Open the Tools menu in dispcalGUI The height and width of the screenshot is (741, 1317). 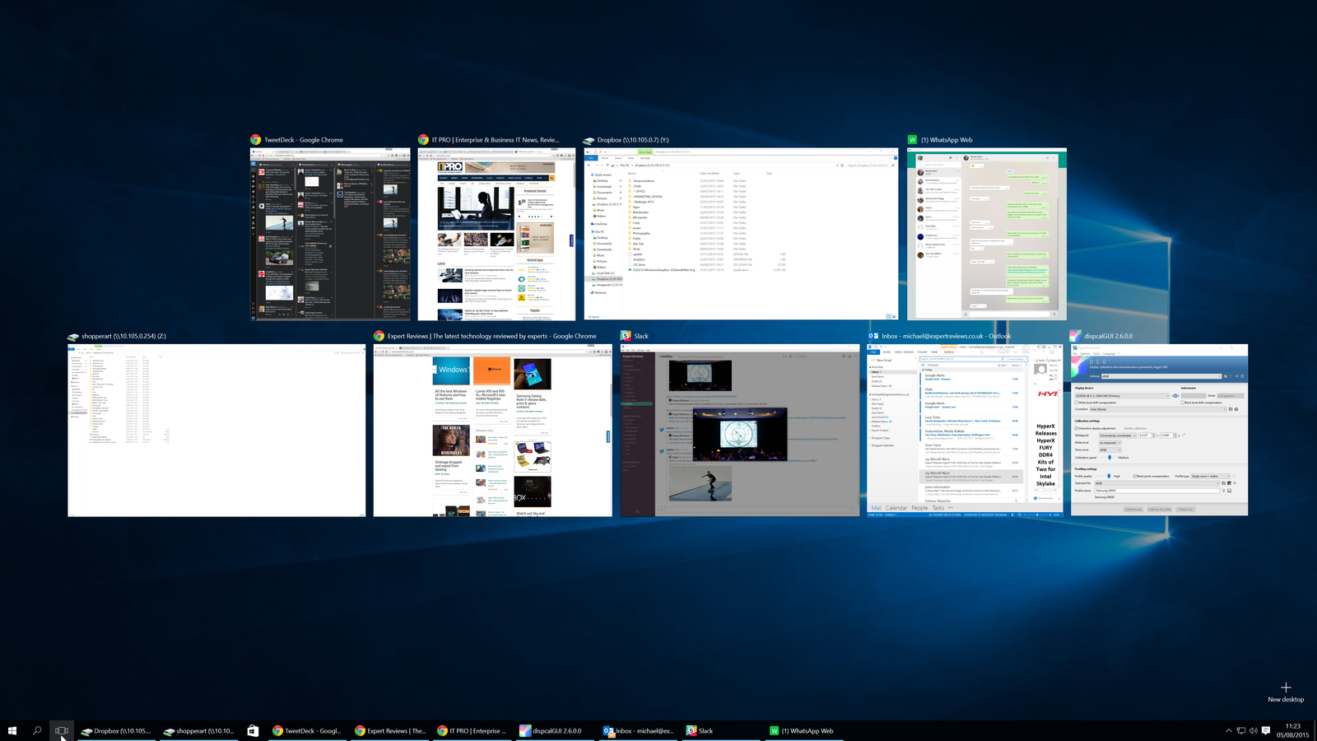[1096, 354]
